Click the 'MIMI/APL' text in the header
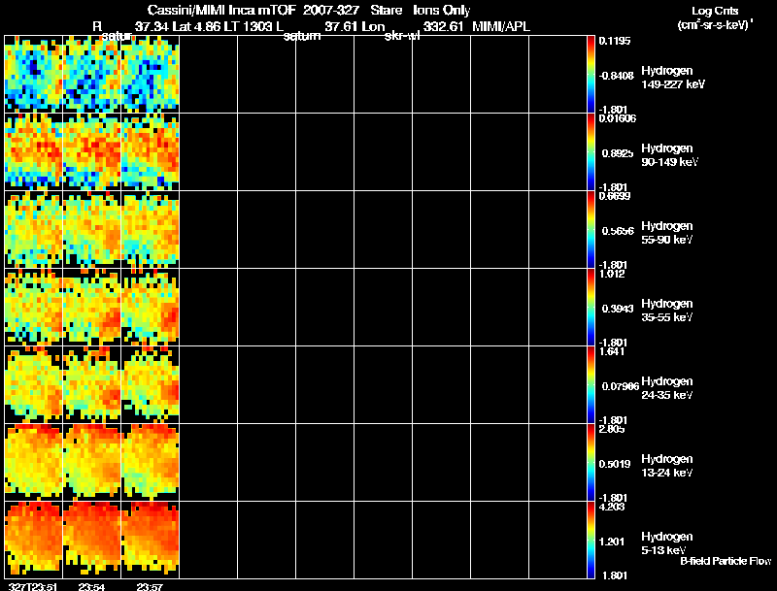The image size is (777, 591). (x=501, y=26)
